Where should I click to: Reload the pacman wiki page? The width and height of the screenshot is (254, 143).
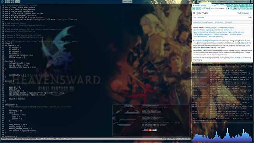tap(204, 8)
